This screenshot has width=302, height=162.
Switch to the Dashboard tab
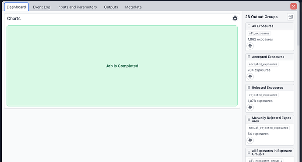tap(16, 7)
